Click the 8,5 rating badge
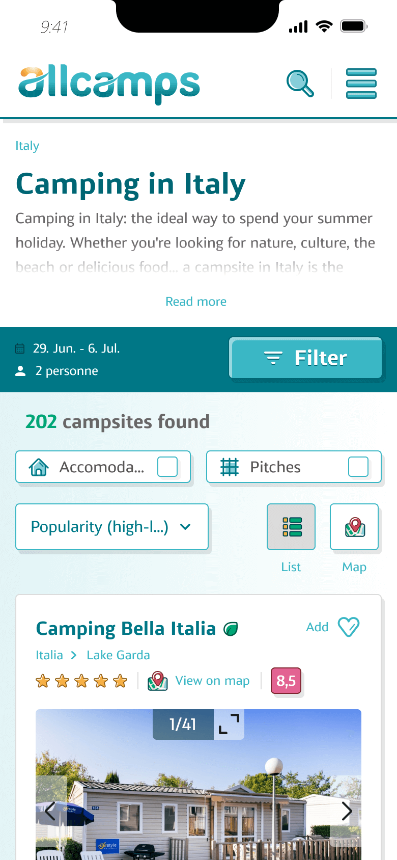The height and width of the screenshot is (860, 397). pos(286,681)
